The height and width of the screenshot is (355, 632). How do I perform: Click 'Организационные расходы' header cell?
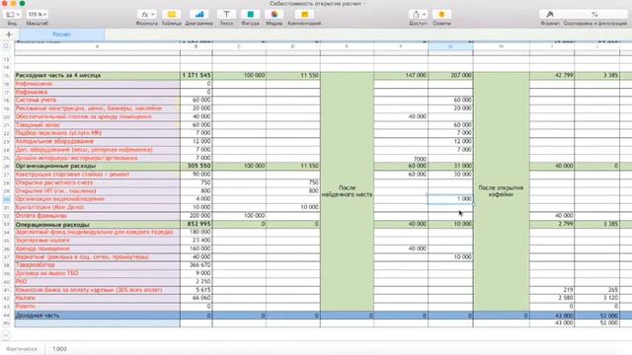(x=97, y=166)
